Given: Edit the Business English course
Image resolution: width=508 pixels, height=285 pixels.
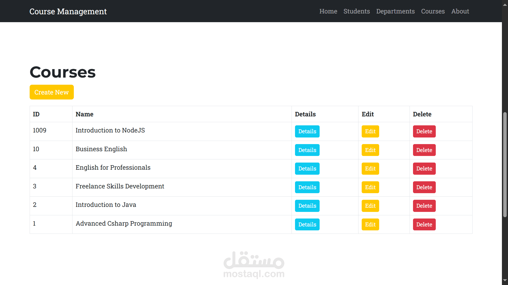Looking at the screenshot, I should coord(370,150).
